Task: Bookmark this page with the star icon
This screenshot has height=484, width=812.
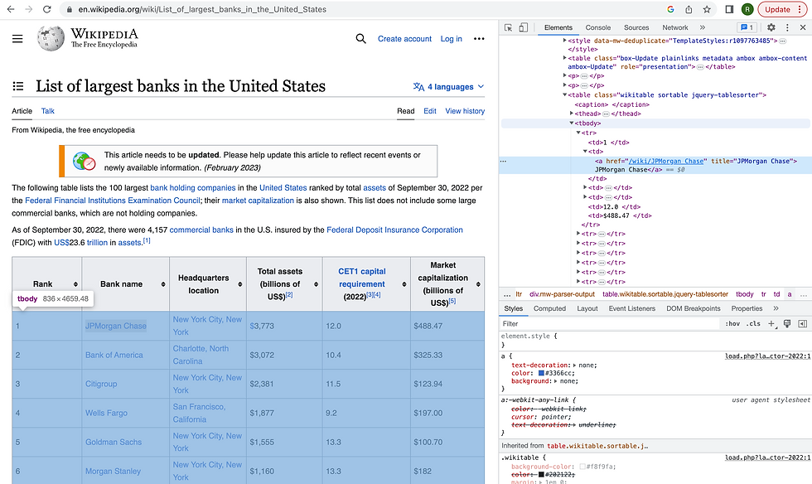Action: (x=707, y=9)
